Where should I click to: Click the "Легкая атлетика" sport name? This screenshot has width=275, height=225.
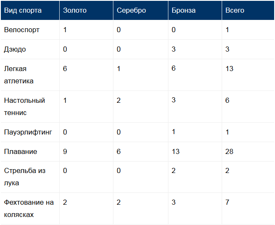pyautogui.click(x=19, y=75)
